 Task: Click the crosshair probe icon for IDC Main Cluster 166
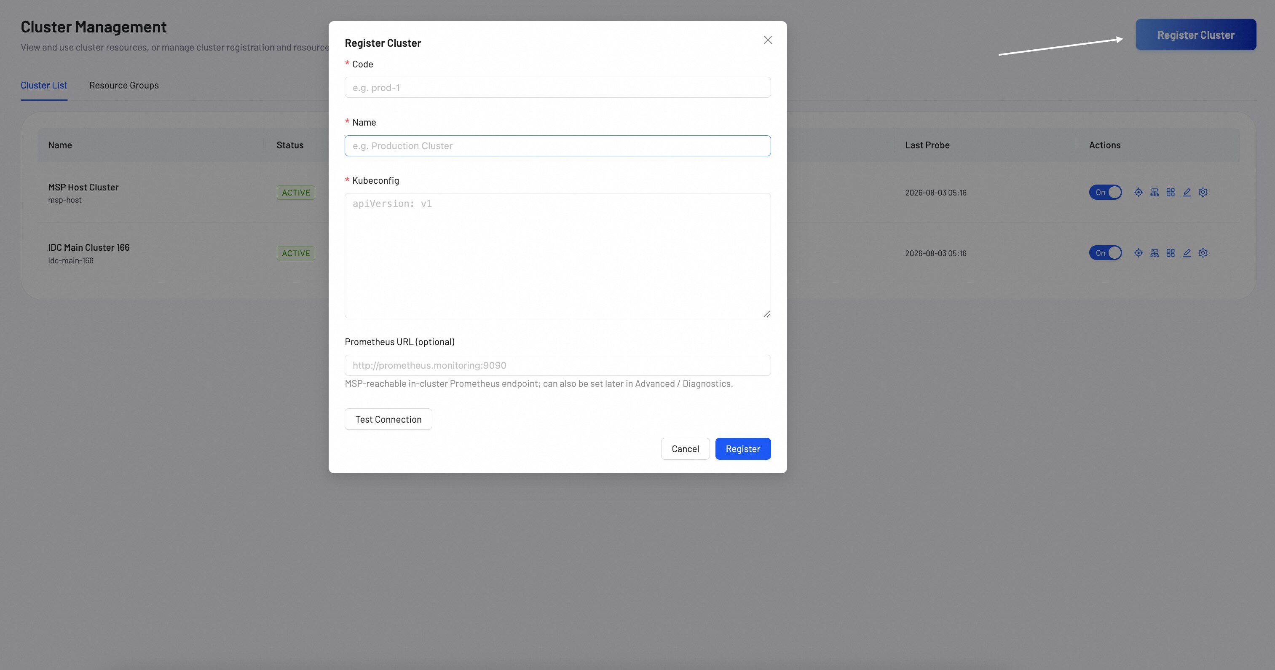(x=1138, y=253)
